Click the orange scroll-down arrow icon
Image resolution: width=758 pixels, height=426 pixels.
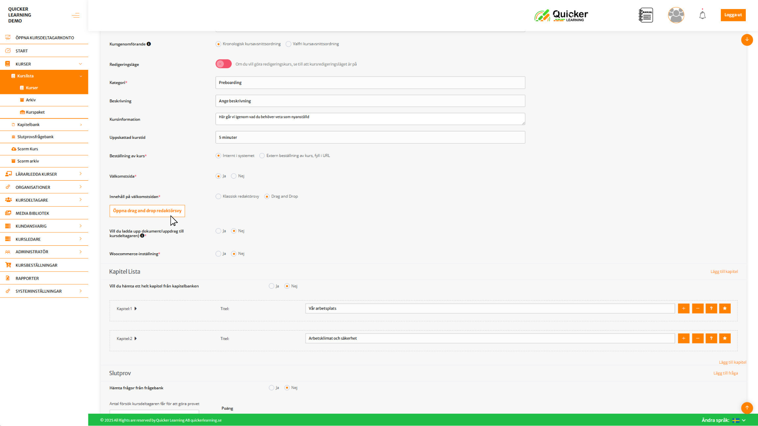747,40
